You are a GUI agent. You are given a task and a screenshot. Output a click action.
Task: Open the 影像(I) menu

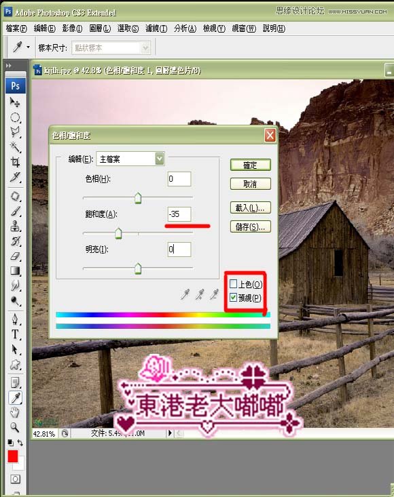73,28
